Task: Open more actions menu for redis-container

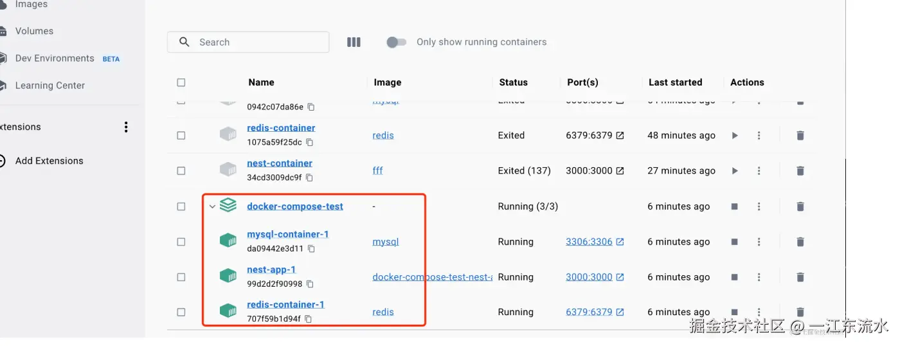Action: 759,136
